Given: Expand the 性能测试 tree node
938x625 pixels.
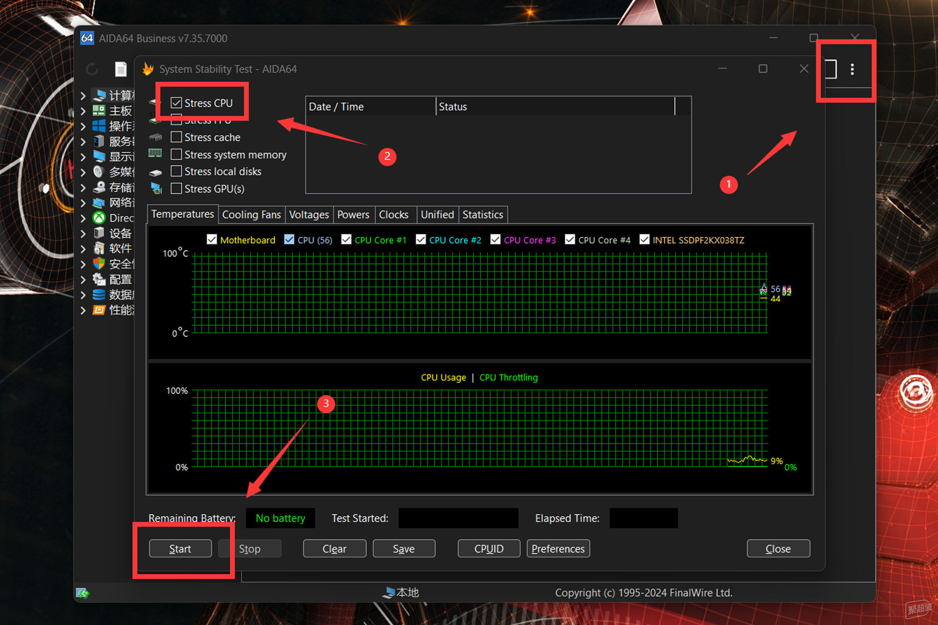Looking at the screenshot, I should click(x=83, y=311).
